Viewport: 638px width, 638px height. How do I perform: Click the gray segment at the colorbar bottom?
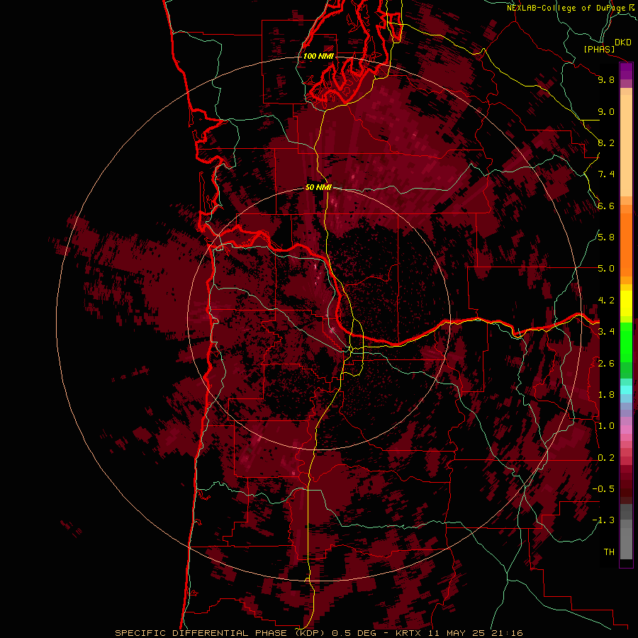(626, 543)
